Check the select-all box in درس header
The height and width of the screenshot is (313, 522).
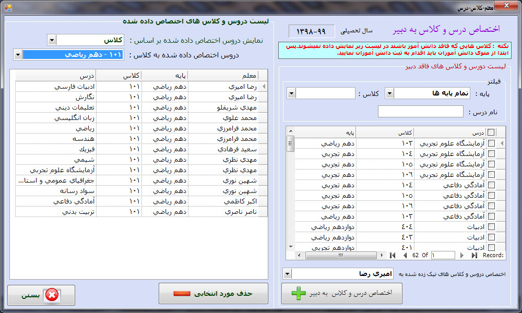coord(491,133)
